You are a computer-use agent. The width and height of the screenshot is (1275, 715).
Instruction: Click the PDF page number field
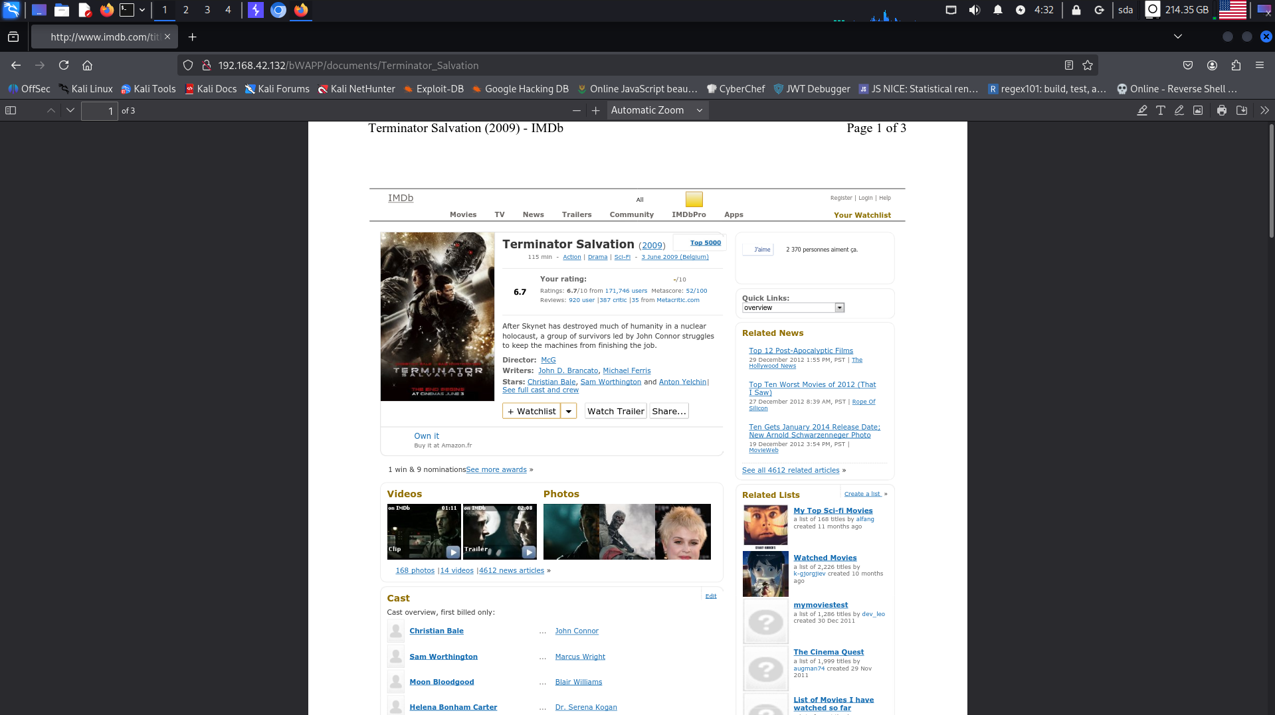pyautogui.click(x=99, y=111)
